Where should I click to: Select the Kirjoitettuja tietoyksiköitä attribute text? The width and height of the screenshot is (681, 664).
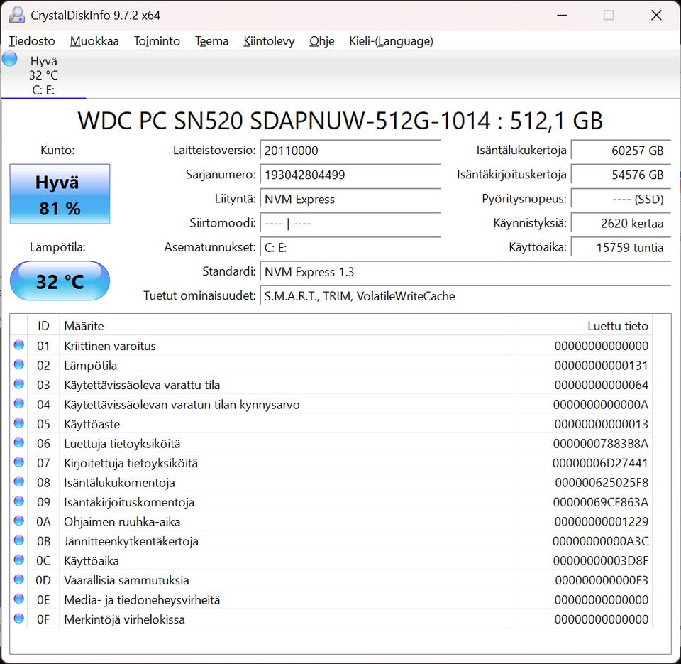click(x=131, y=464)
